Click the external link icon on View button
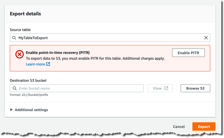224x138 pixels. [x=166, y=88]
